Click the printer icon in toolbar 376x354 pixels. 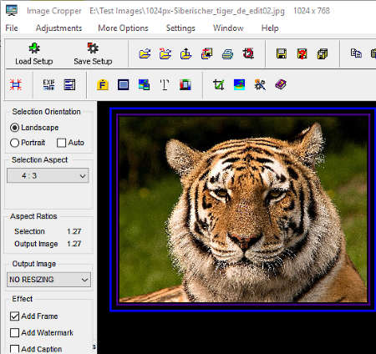point(227,53)
